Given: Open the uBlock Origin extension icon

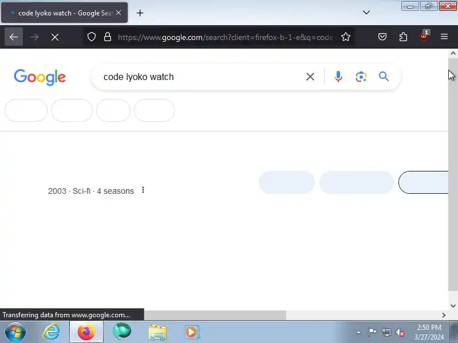Looking at the screenshot, I should coord(424,36).
